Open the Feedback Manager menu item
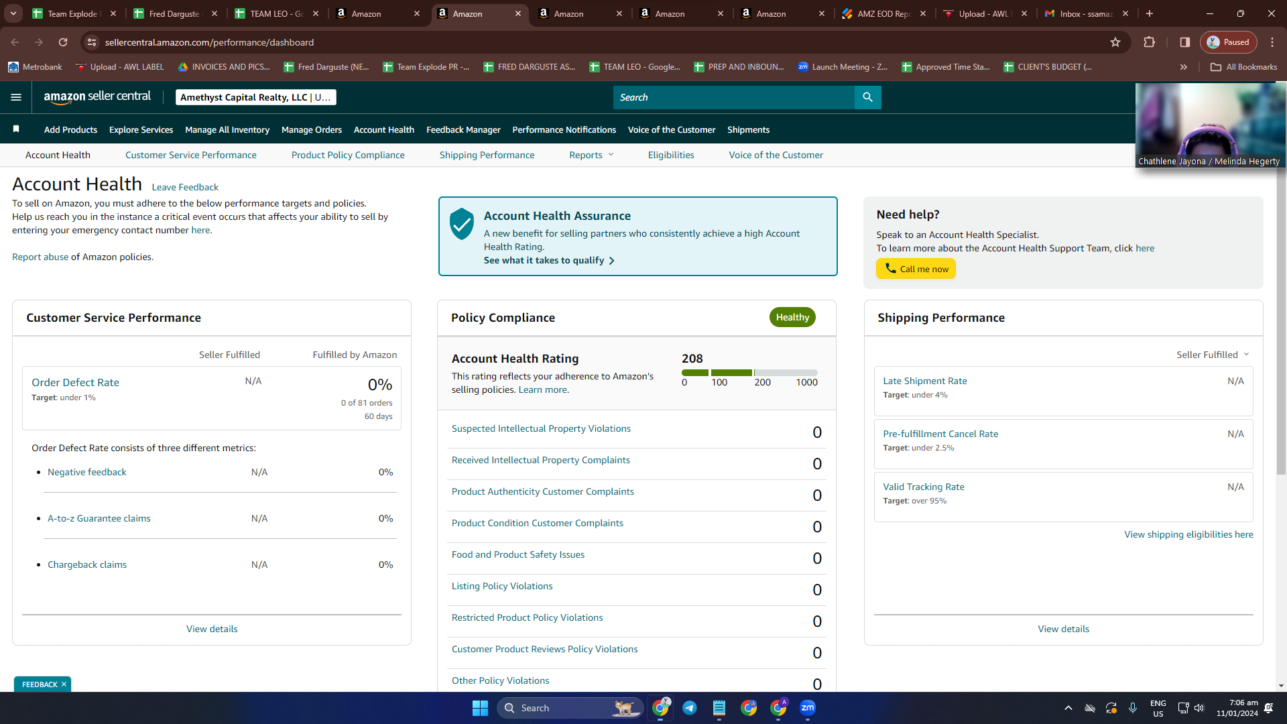 pos(463,129)
